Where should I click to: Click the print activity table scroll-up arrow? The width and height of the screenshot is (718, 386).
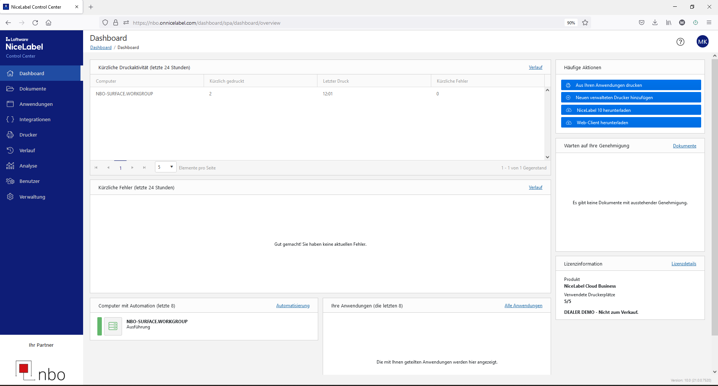(547, 90)
